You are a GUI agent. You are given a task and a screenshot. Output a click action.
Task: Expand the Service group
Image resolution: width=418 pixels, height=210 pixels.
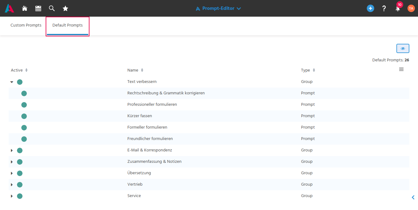click(x=12, y=196)
